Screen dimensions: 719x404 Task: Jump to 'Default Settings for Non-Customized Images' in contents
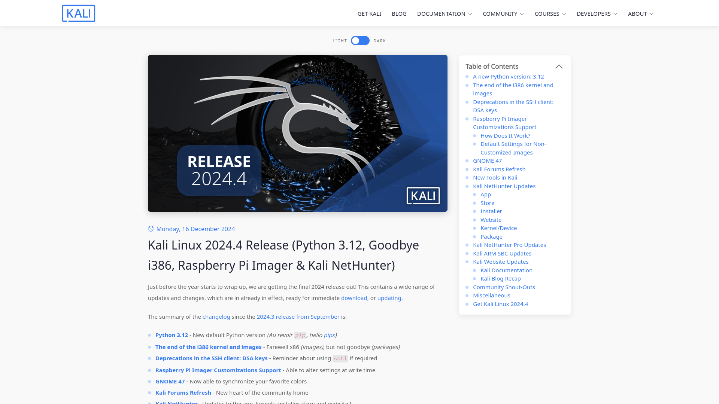pos(513,148)
